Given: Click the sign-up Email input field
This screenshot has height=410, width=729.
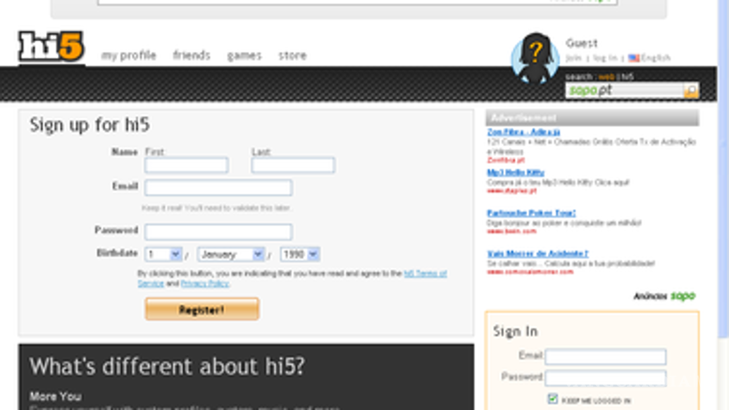Looking at the screenshot, I should click(218, 187).
